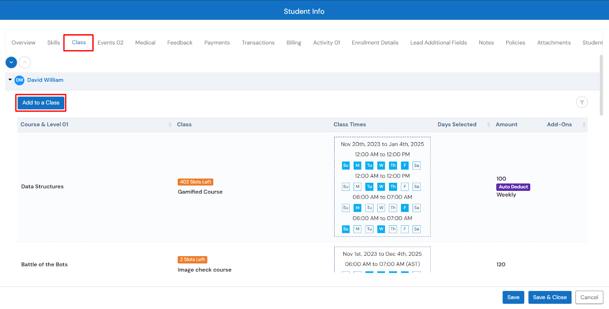Click the 2 Slots Left badge

point(192,260)
